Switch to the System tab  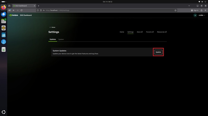61,39
